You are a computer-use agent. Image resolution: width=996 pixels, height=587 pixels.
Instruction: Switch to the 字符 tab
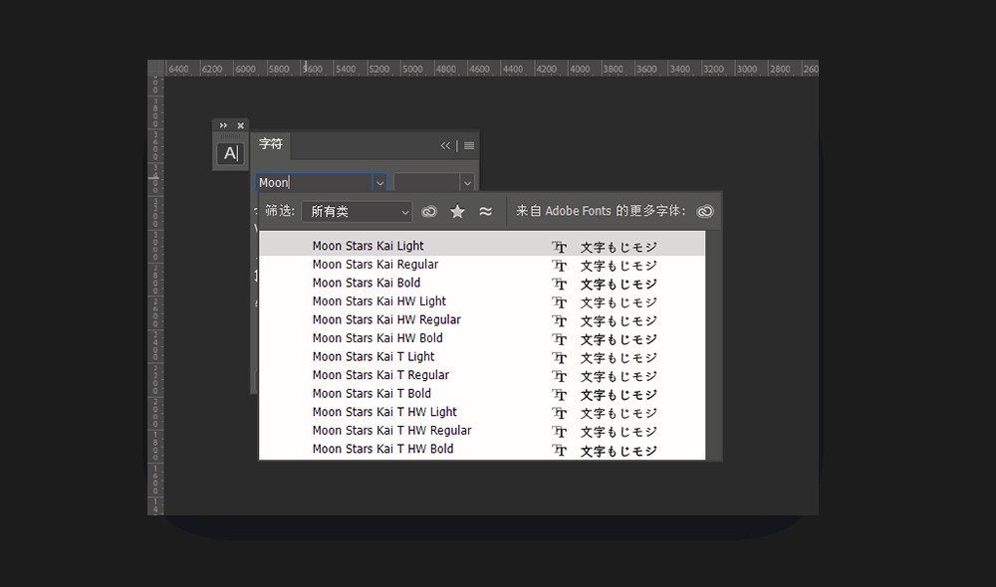[271, 144]
